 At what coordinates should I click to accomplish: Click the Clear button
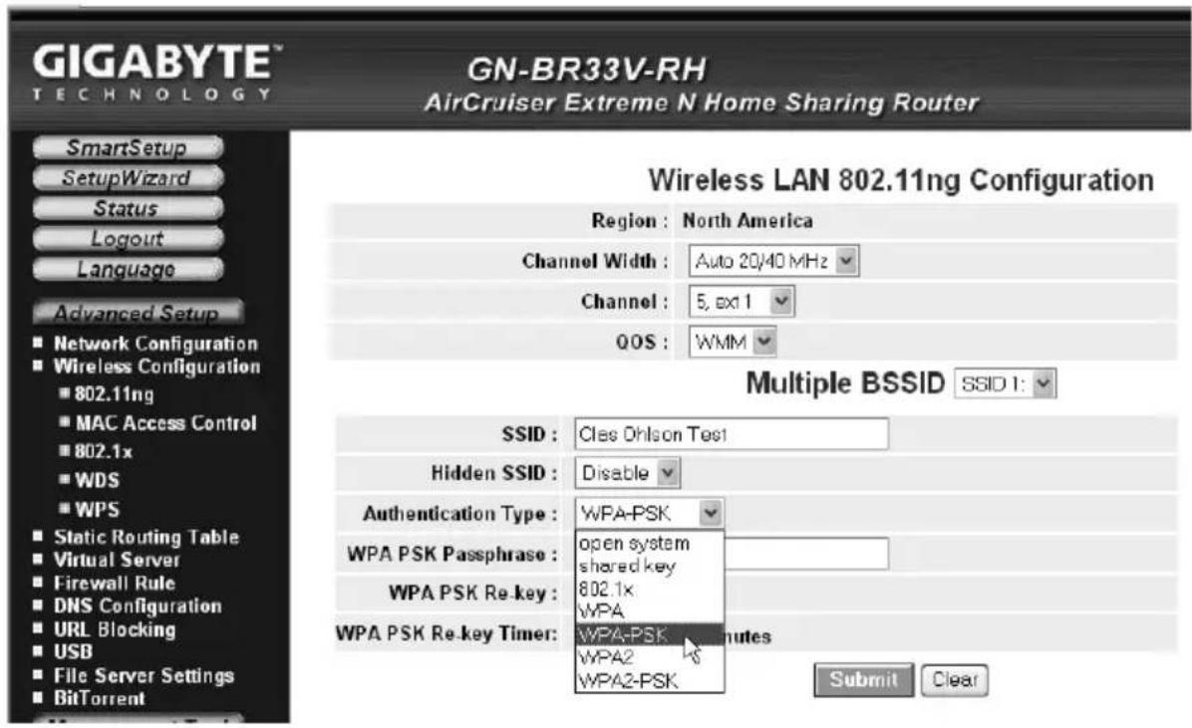tap(955, 679)
